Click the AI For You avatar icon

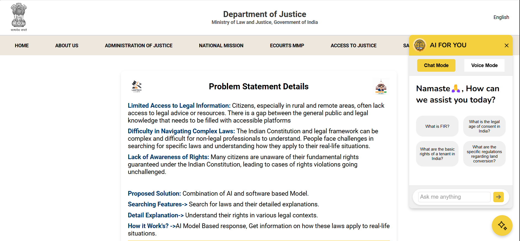point(420,45)
